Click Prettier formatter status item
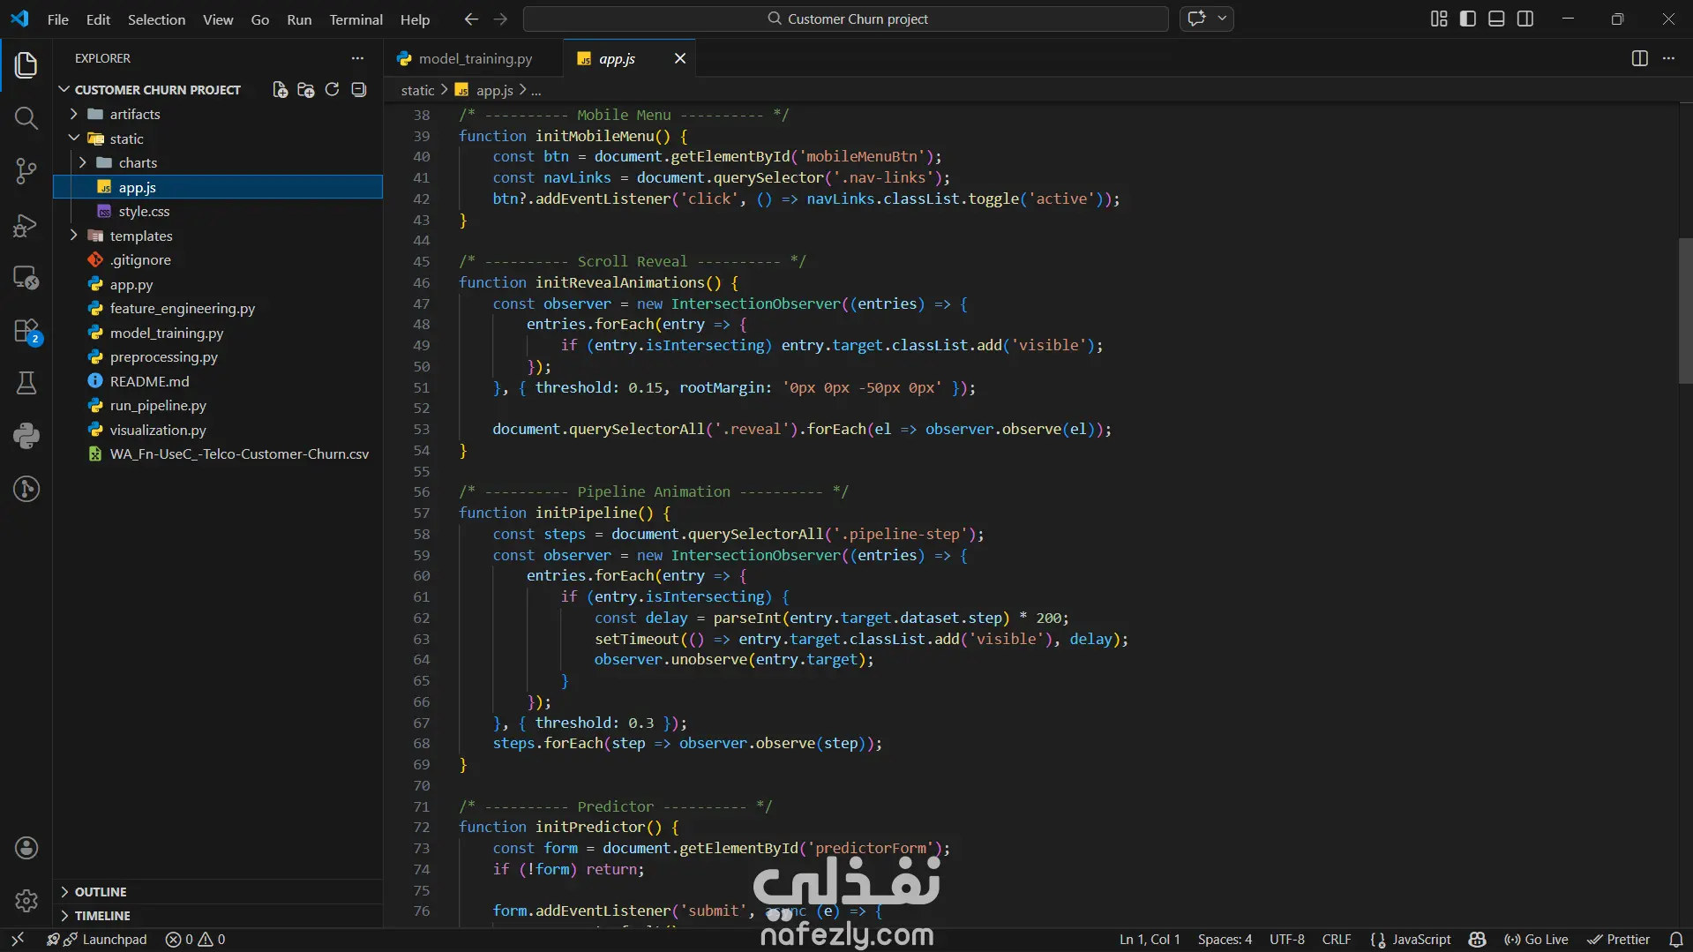Screen dimensions: 1693x952 (1618, 940)
